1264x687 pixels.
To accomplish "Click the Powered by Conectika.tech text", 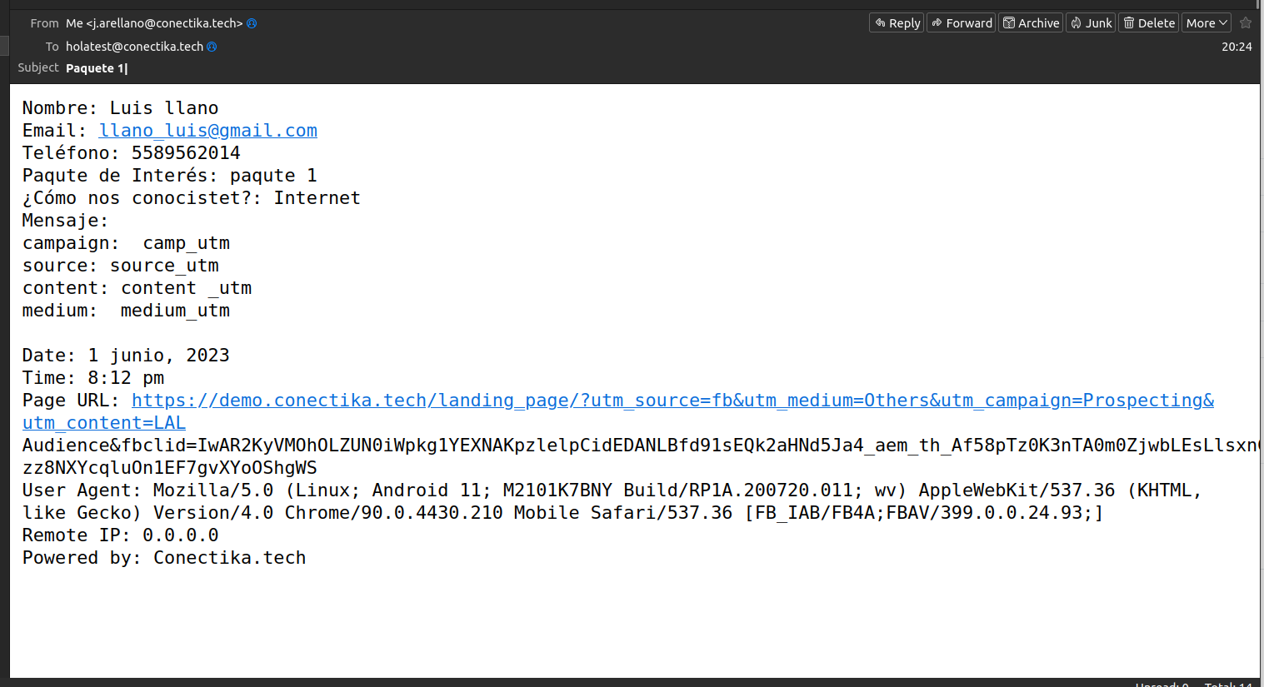I will pyautogui.click(x=164, y=558).
